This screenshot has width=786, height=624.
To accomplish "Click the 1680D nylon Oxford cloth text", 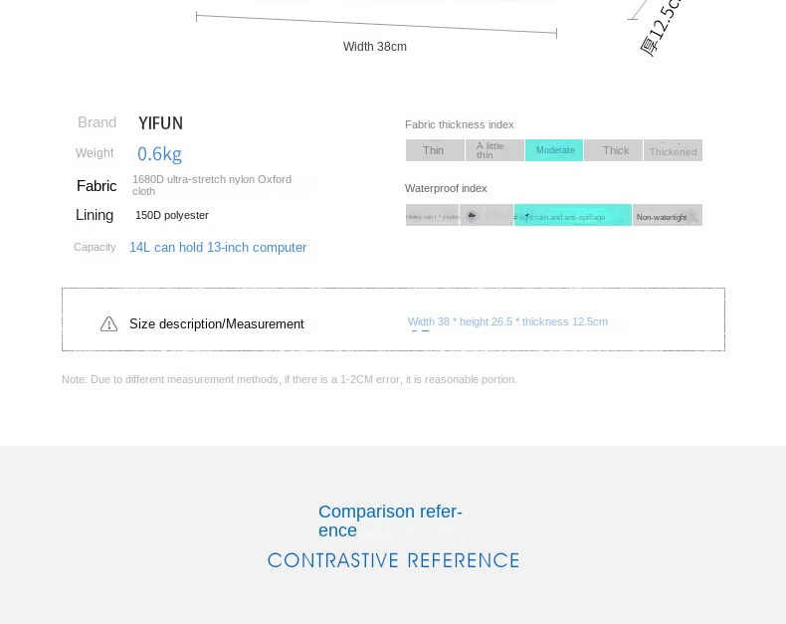I will point(212,185).
